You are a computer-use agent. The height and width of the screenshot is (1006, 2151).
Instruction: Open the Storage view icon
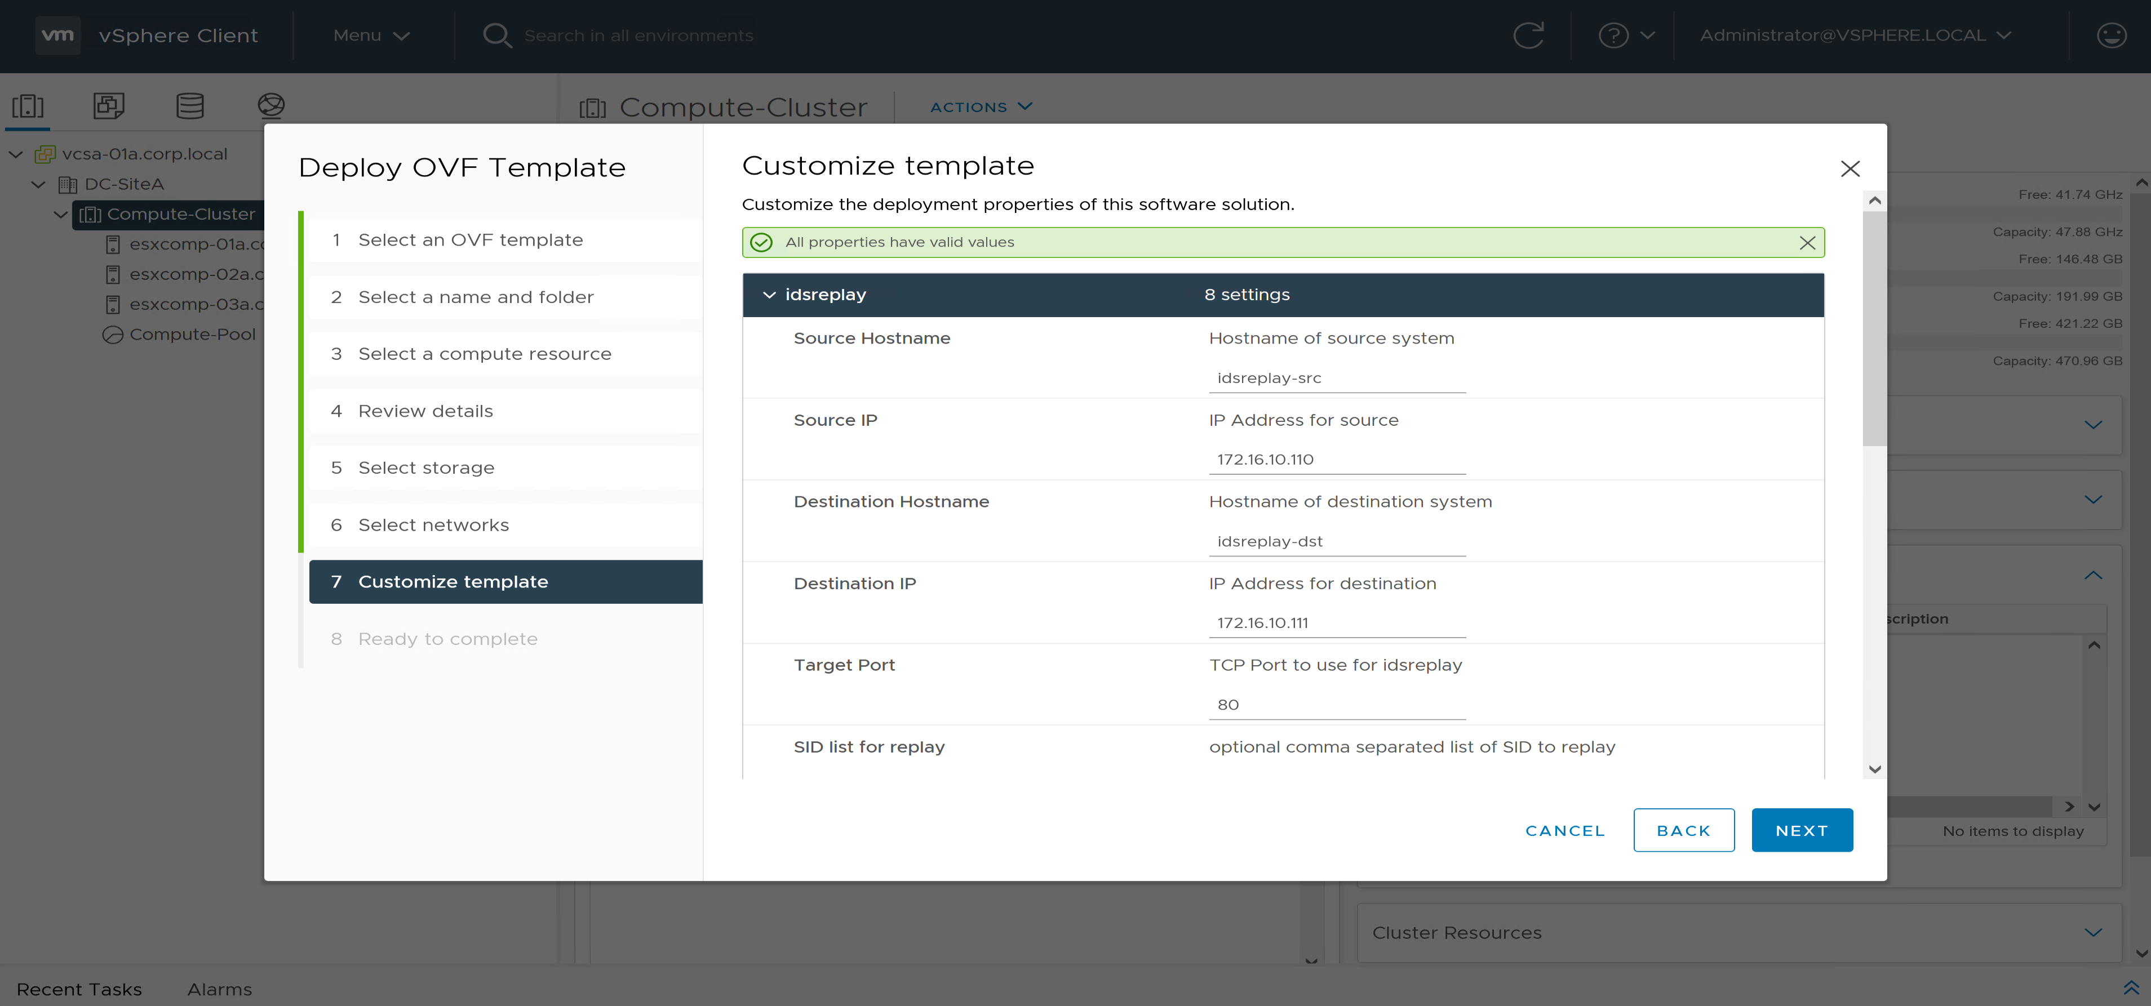pos(189,106)
